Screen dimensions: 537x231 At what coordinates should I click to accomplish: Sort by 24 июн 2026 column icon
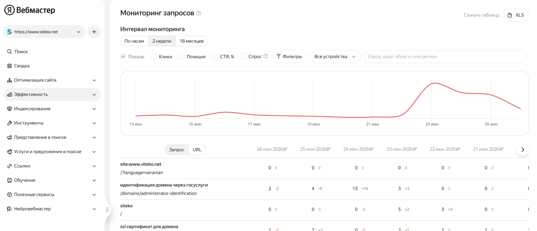tap(372, 149)
